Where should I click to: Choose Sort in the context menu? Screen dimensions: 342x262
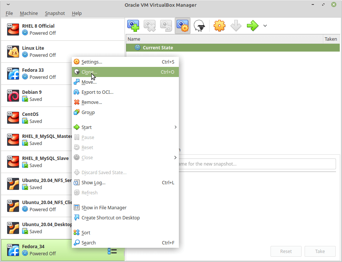pyautogui.click(x=125, y=232)
